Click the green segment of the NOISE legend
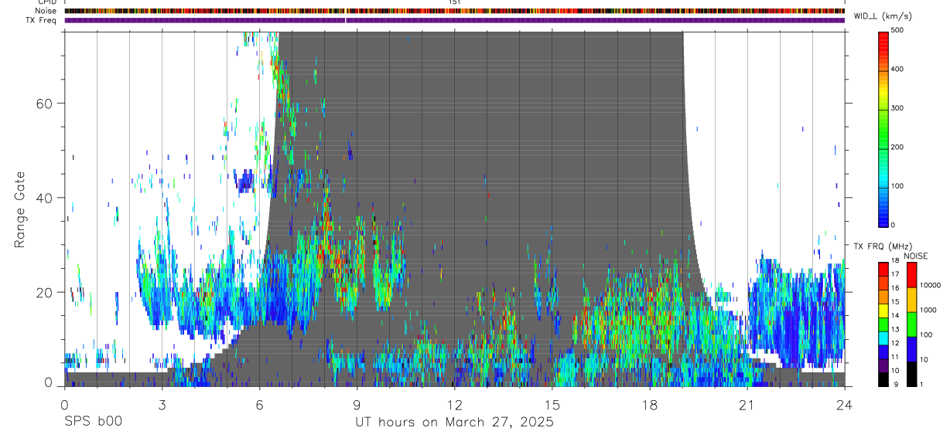Image resolution: width=950 pixels, height=438 pixels. 912,324
